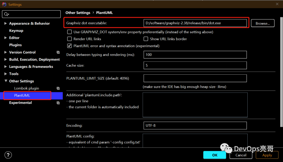Click the Apply button

click(x=267, y=155)
